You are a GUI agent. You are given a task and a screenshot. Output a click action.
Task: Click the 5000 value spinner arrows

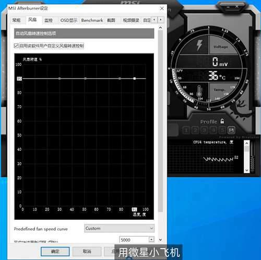click(151, 240)
